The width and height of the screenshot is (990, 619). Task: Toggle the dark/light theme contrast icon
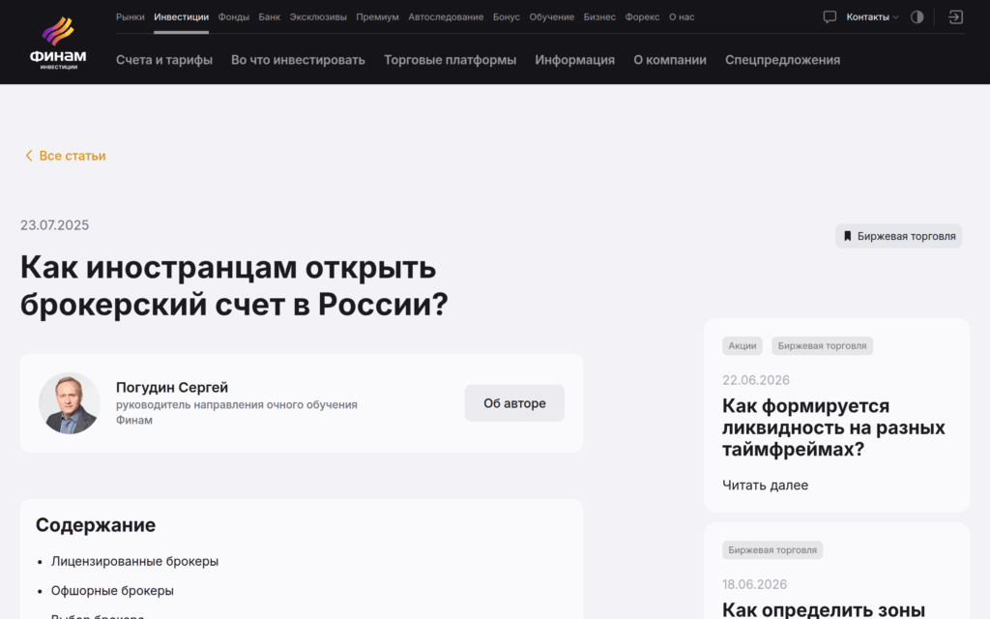click(x=917, y=17)
